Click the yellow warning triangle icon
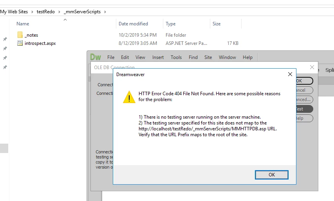The height and width of the screenshot is (201, 334). 129,97
